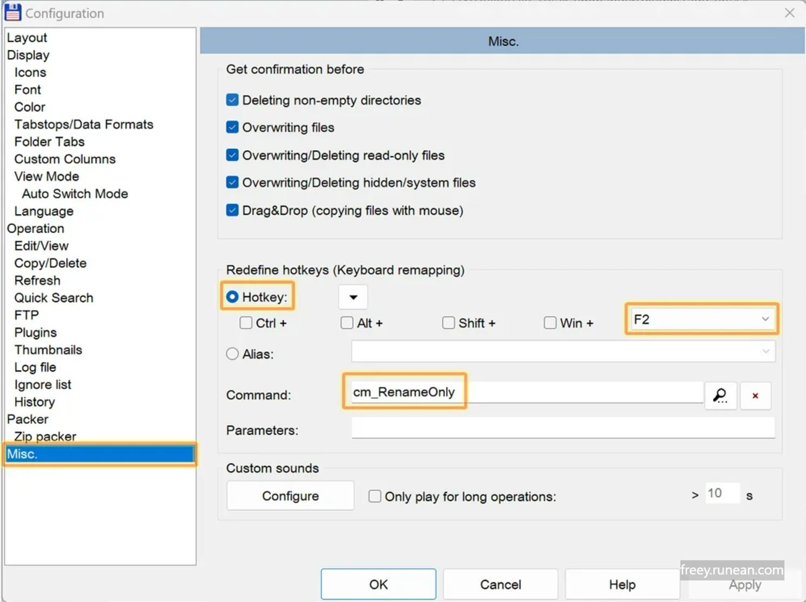Screen dimensions: 806x602
Task: Click the Configuration floppy disk title icon
Action: pyautogui.click(x=13, y=12)
